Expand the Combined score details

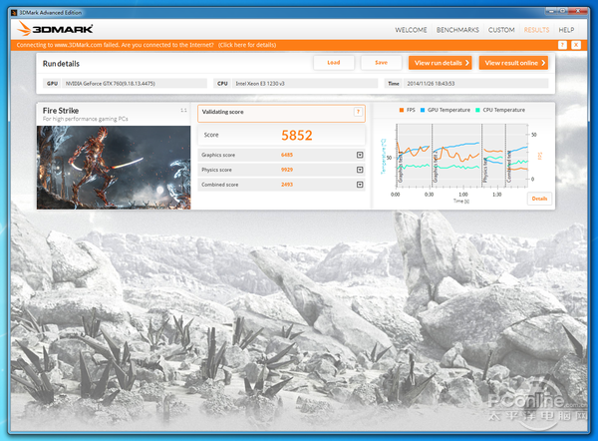click(x=360, y=185)
